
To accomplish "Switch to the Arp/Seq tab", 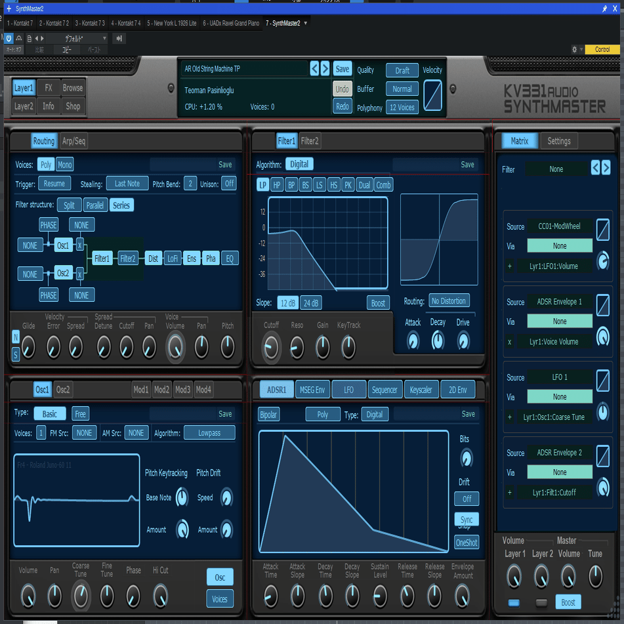I will tap(73, 141).
